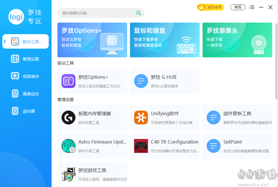Click the orange Unifying软件 icon
This screenshot has width=278, height=187.
coord(141,118)
